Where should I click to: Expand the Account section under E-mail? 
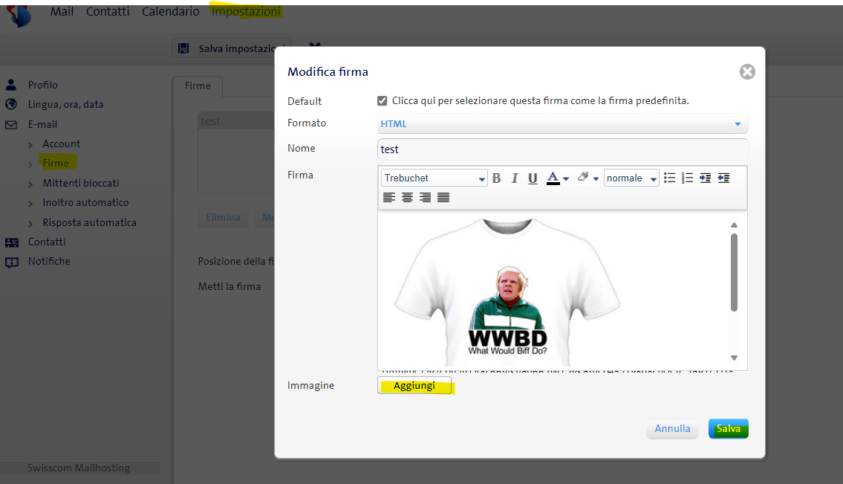tap(61, 143)
